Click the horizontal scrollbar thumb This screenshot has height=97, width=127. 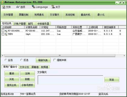(60, 55)
